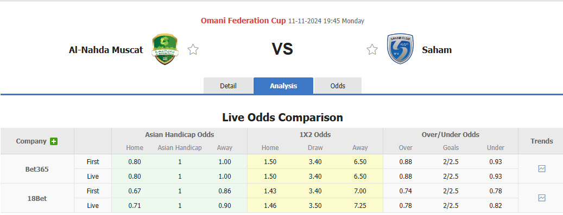Switch to the Detail tab
563x215 pixels.
pyautogui.click(x=228, y=86)
